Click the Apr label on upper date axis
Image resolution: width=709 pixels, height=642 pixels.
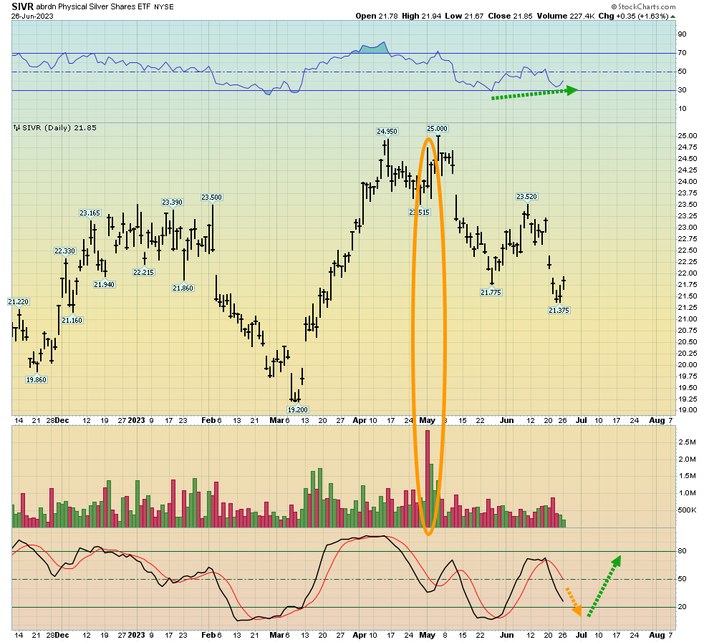tap(360, 420)
